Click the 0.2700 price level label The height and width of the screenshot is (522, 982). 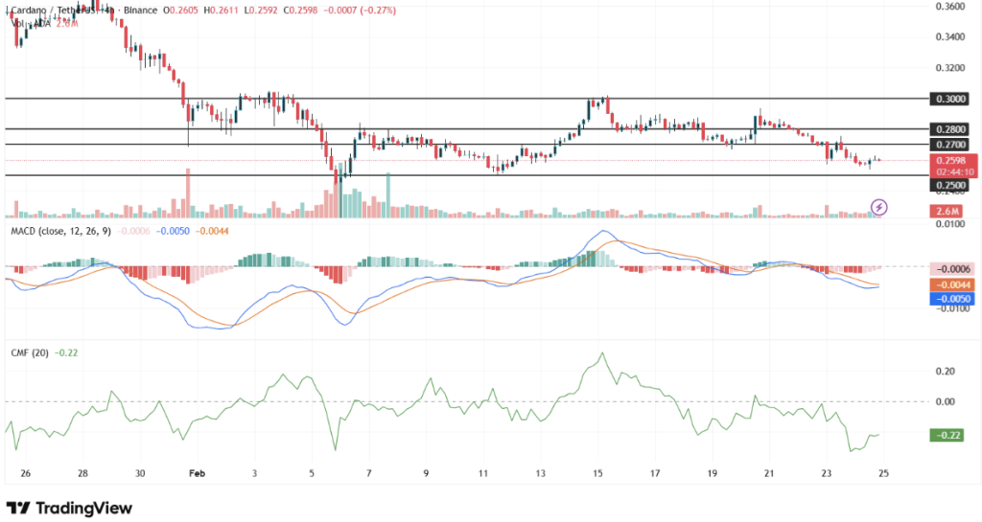tap(949, 144)
